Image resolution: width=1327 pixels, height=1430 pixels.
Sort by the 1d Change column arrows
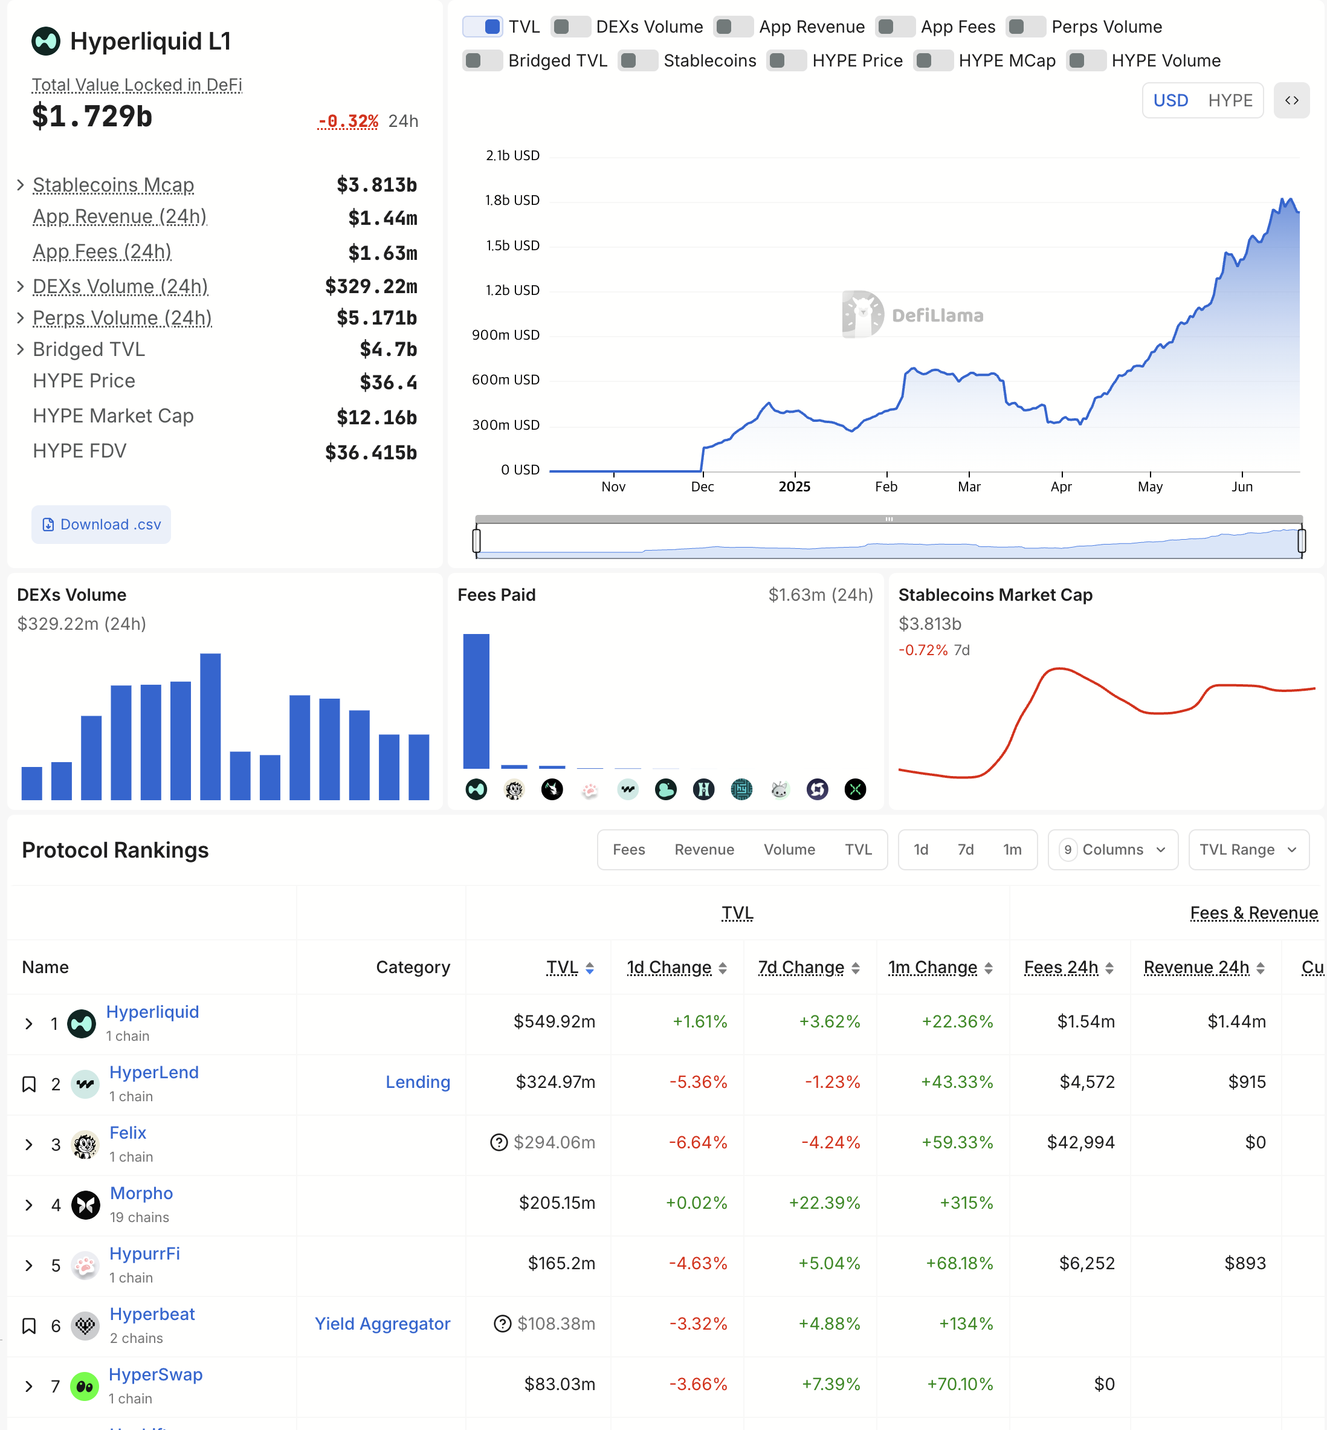click(722, 968)
